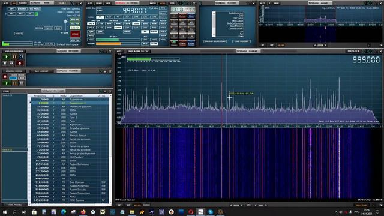Increase RBW in Main SP window
384x216 pixels.
[x=266, y=205]
